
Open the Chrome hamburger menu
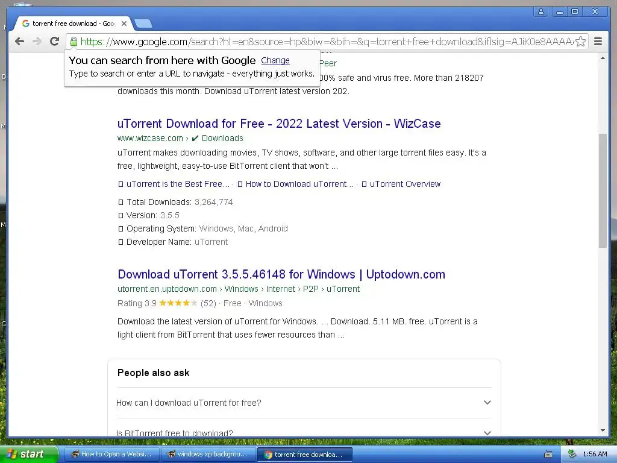tap(598, 42)
